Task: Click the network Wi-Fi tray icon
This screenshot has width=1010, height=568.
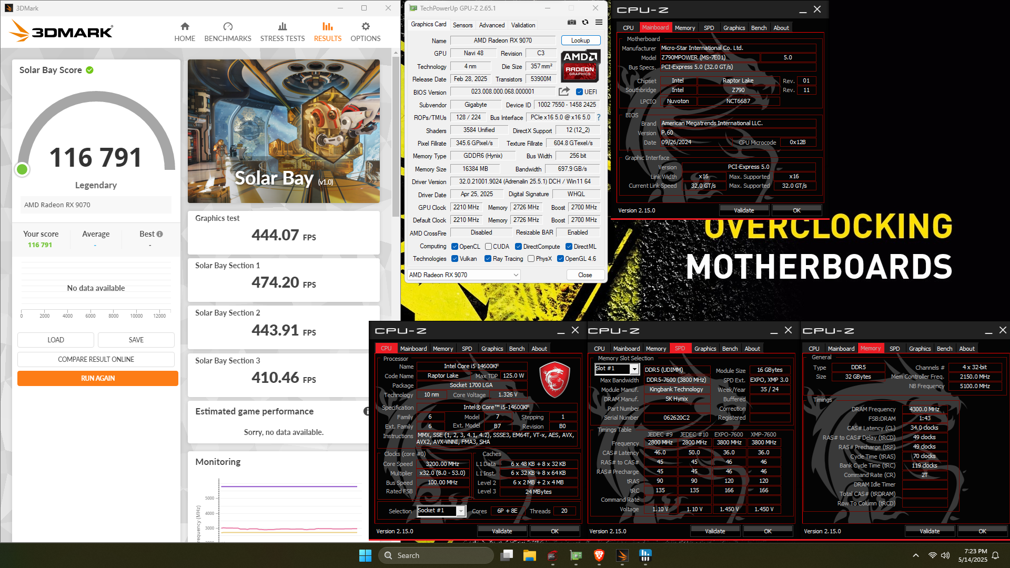Action: click(x=932, y=555)
